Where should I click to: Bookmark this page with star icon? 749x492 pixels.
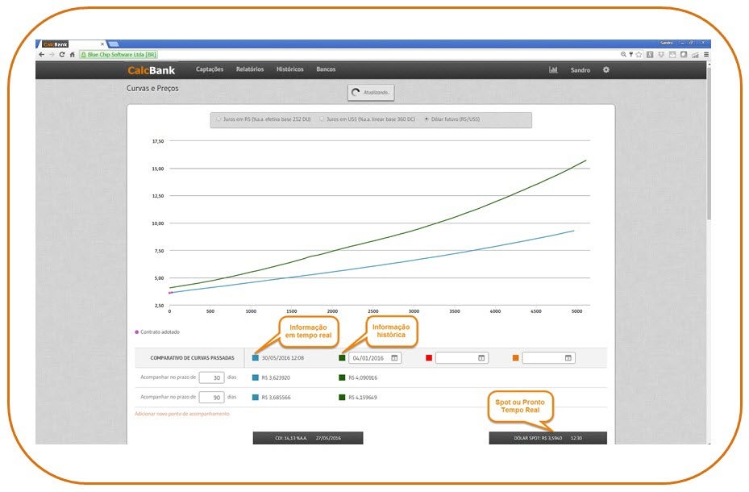pos(639,54)
